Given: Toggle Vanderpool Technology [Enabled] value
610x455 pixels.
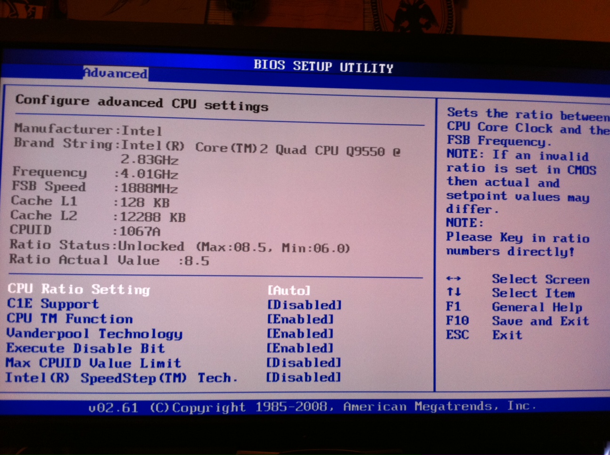Looking at the screenshot, I should pos(300,334).
